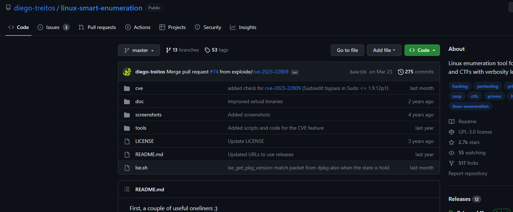This screenshot has height=212, width=513.
Task: View the 53 tags link
Action: tap(216, 50)
